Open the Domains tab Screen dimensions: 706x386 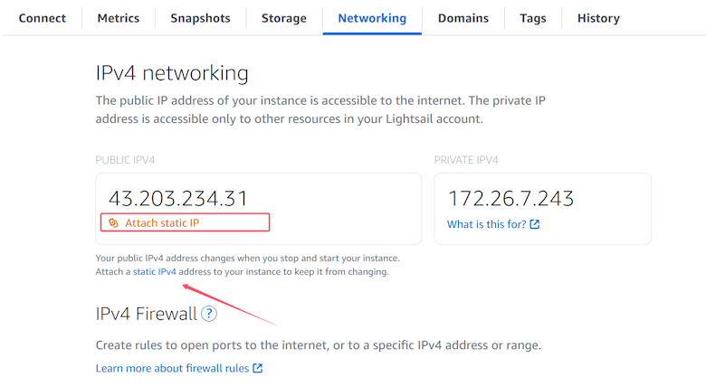coord(463,18)
